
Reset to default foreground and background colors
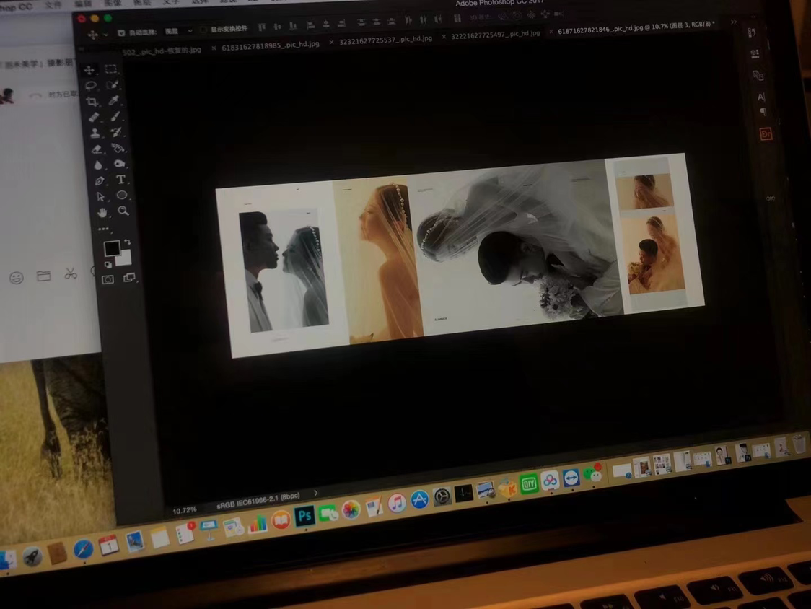coord(108,264)
